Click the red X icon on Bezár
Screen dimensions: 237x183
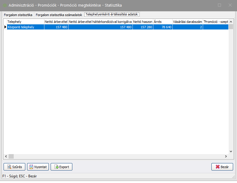217,167
